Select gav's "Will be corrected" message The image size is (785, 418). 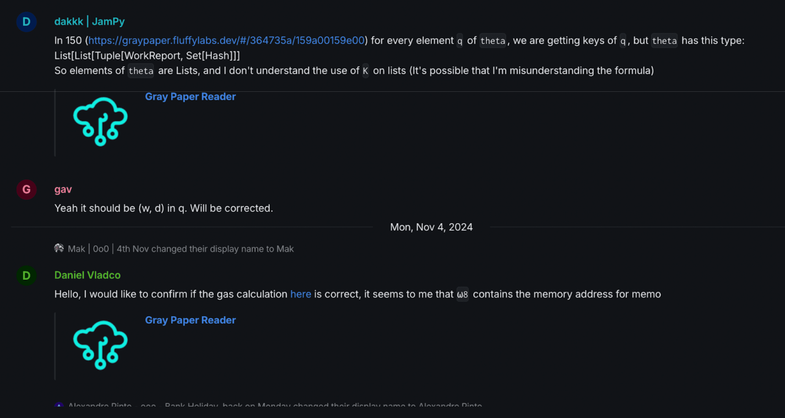point(164,208)
